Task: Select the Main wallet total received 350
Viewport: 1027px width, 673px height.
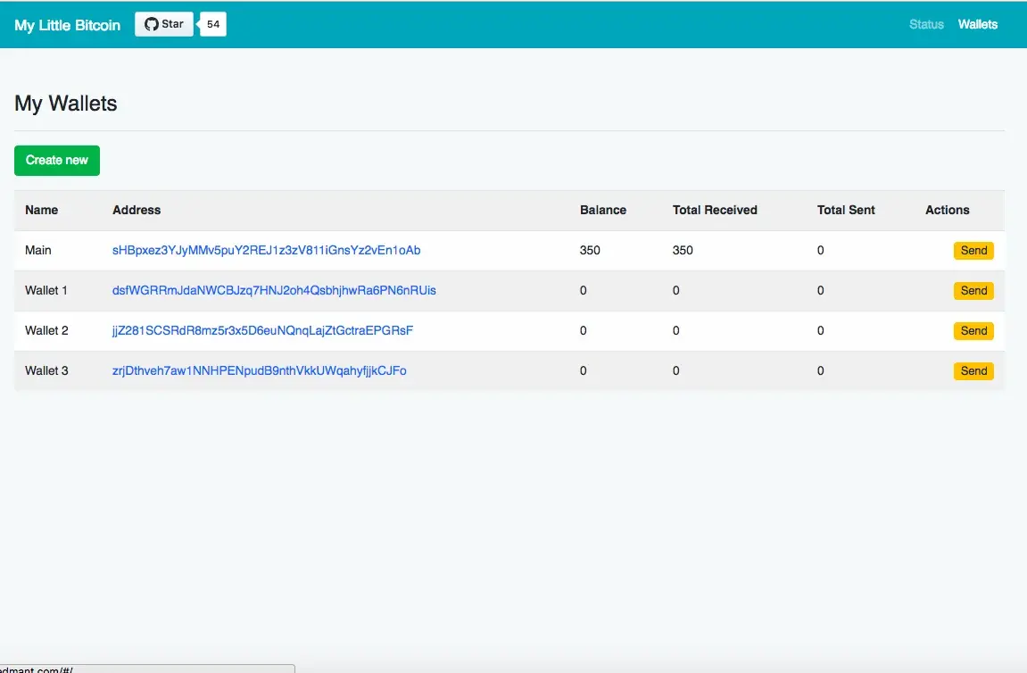Action: point(683,250)
